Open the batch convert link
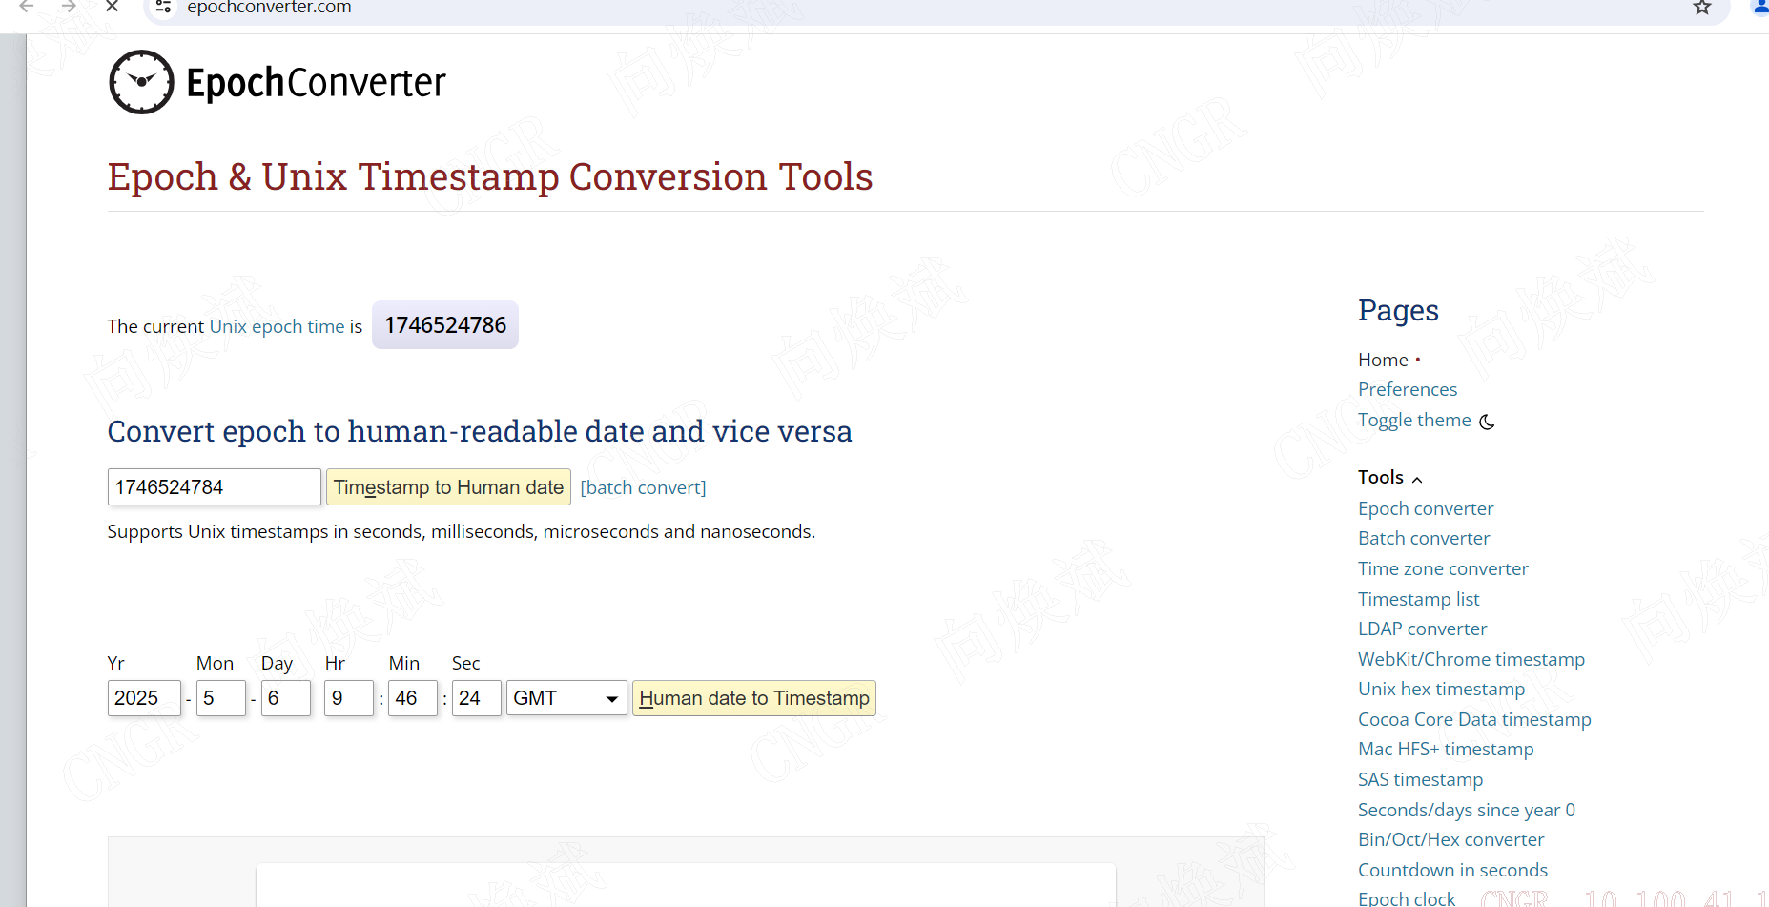This screenshot has height=907, width=1769. (x=643, y=487)
